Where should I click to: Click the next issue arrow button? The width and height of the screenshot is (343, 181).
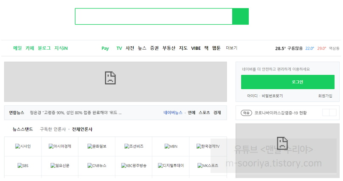333,113
